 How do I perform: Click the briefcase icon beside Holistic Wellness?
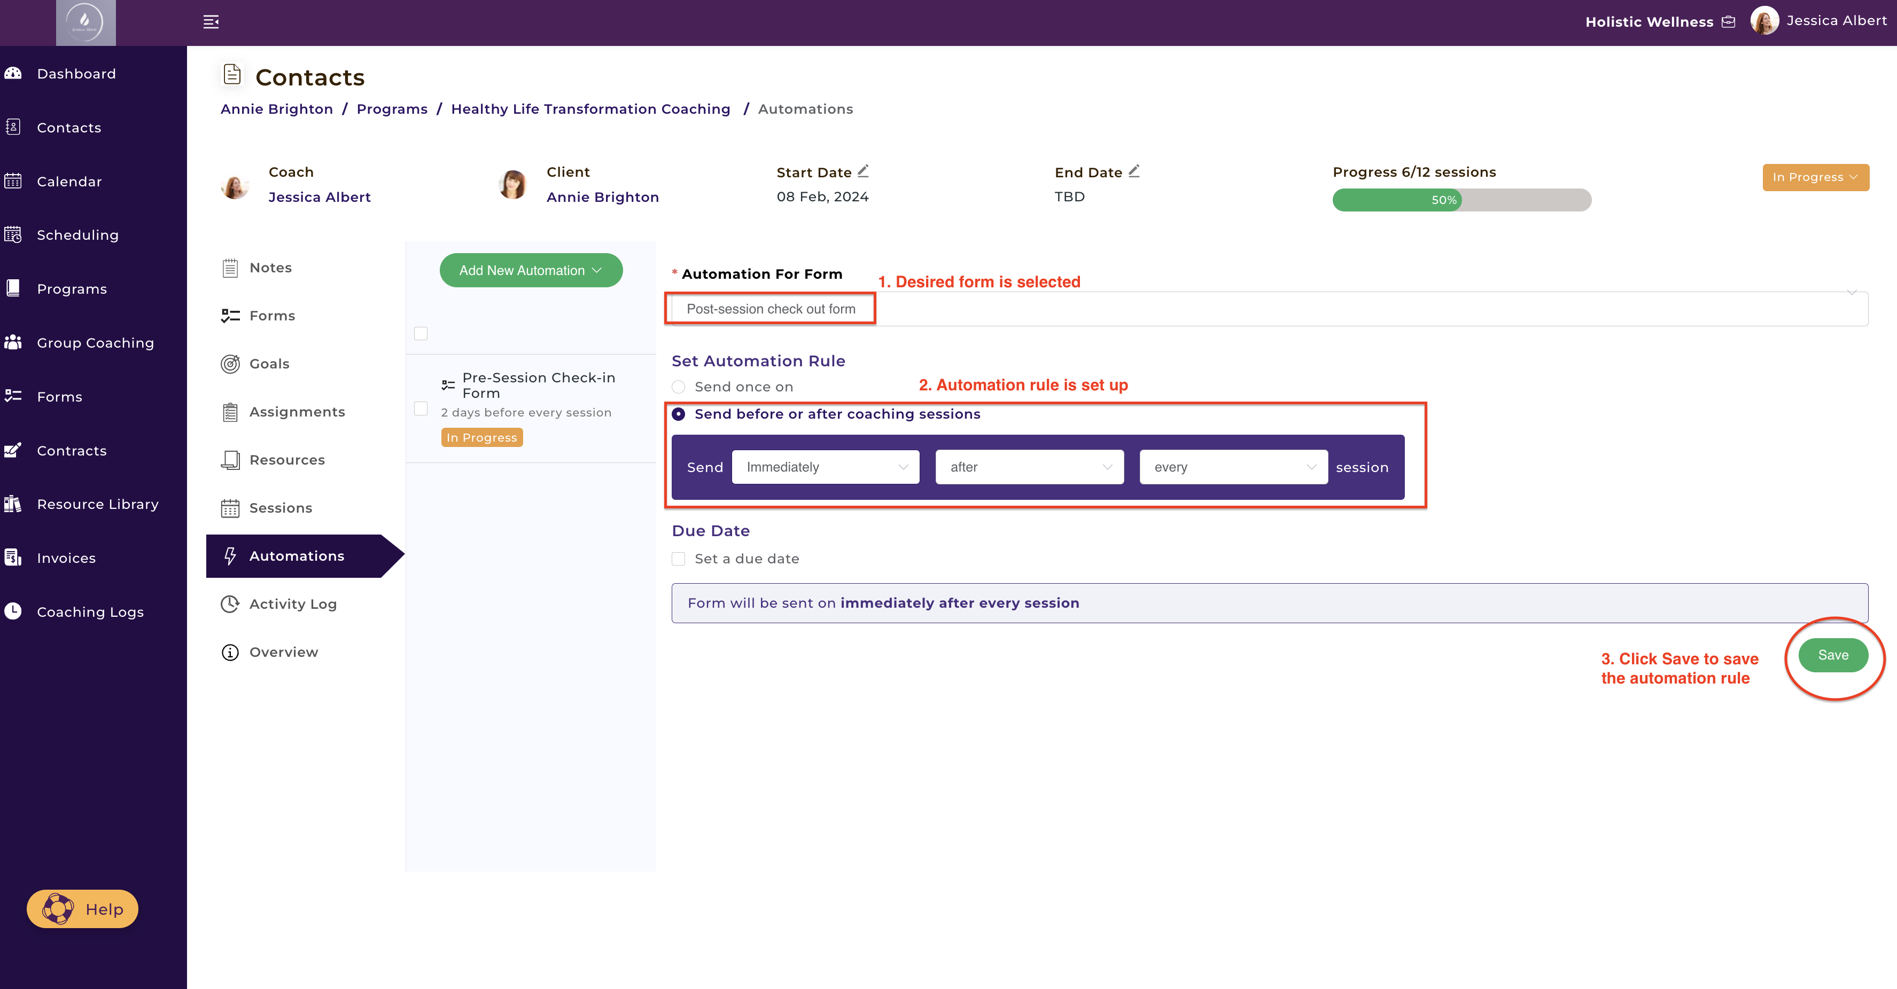tap(1728, 22)
